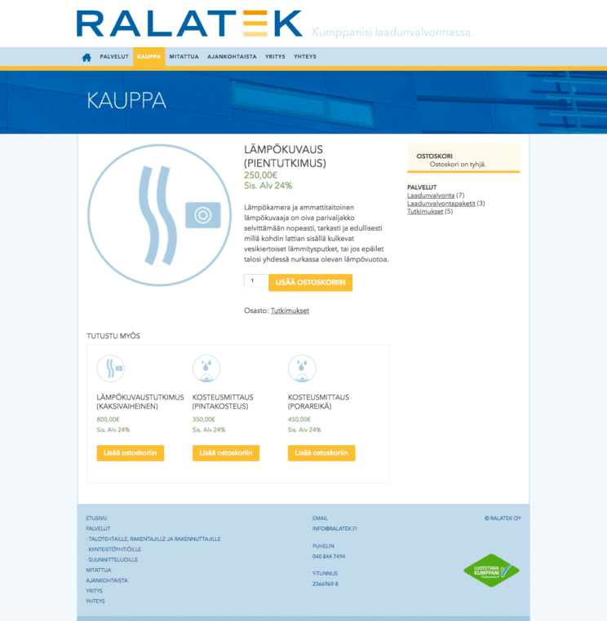
Task: Click the Lisää ostoskoriin main button
Action: pyautogui.click(x=311, y=282)
